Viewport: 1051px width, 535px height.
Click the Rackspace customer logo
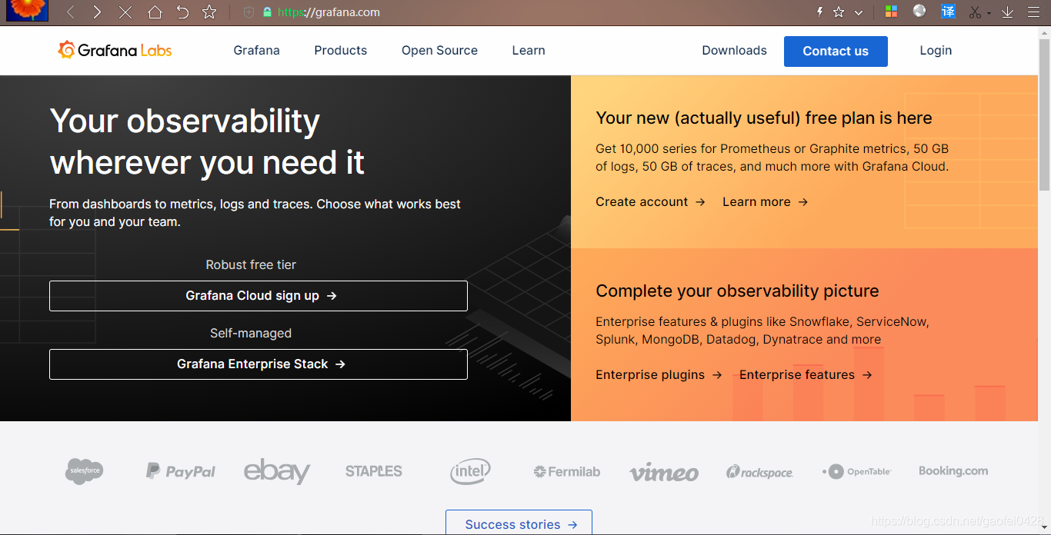[x=759, y=472]
